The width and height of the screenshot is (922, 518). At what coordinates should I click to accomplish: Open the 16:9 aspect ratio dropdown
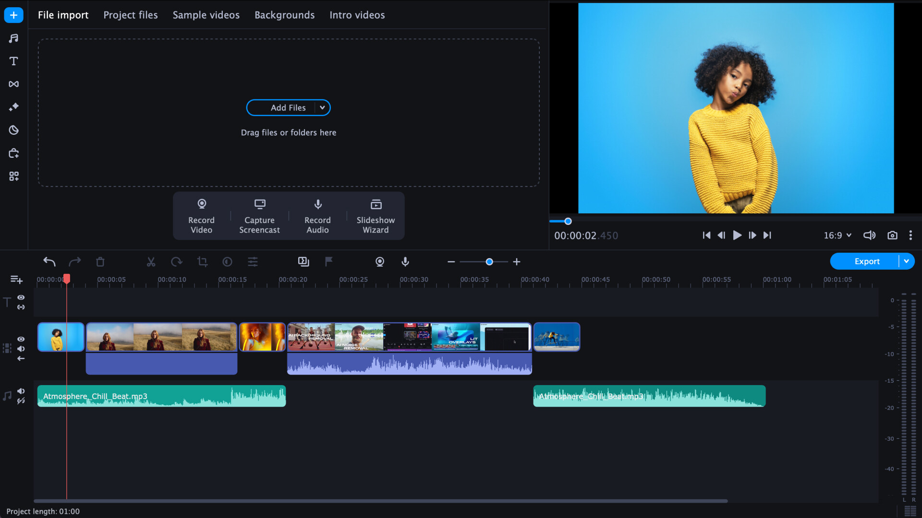pos(837,235)
